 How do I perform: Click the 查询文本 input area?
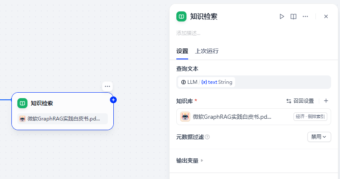(x=253, y=82)
